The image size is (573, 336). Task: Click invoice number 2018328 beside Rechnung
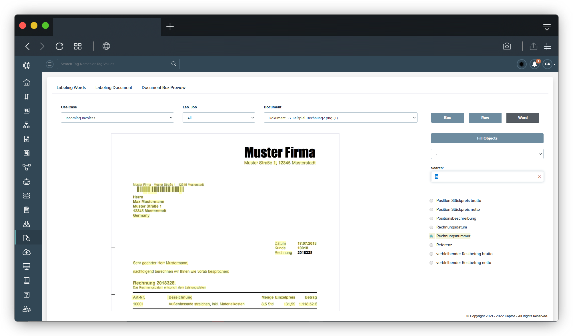click(305, 253)
